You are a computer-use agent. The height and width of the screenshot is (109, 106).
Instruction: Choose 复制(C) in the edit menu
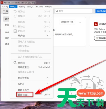tap(31, 26)
